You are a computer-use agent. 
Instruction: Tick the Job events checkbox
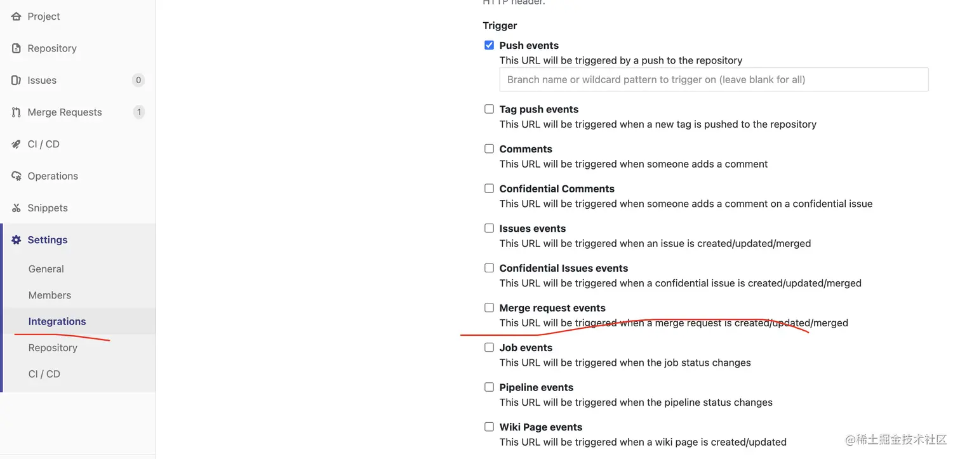click(489, 347)
